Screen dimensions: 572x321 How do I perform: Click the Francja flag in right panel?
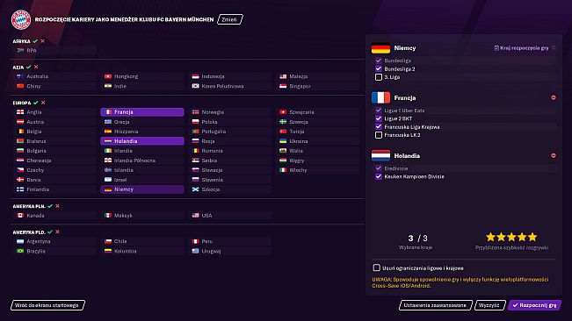pyautogui.click(x=380, y=97)
